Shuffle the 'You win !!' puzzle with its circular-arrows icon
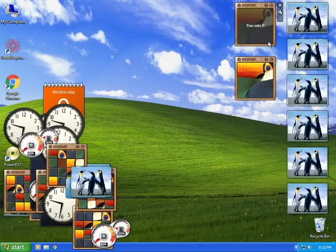This screenshot has width=336, height=252. click(x=271, y=5)
